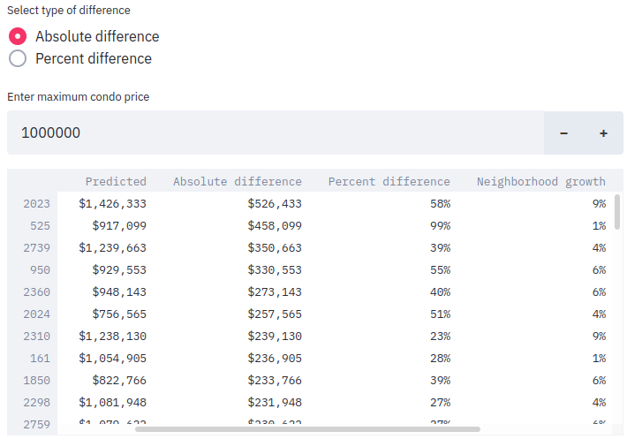Click predicted value $1,239,663 cell
The image size is (627, 439).
112,248
